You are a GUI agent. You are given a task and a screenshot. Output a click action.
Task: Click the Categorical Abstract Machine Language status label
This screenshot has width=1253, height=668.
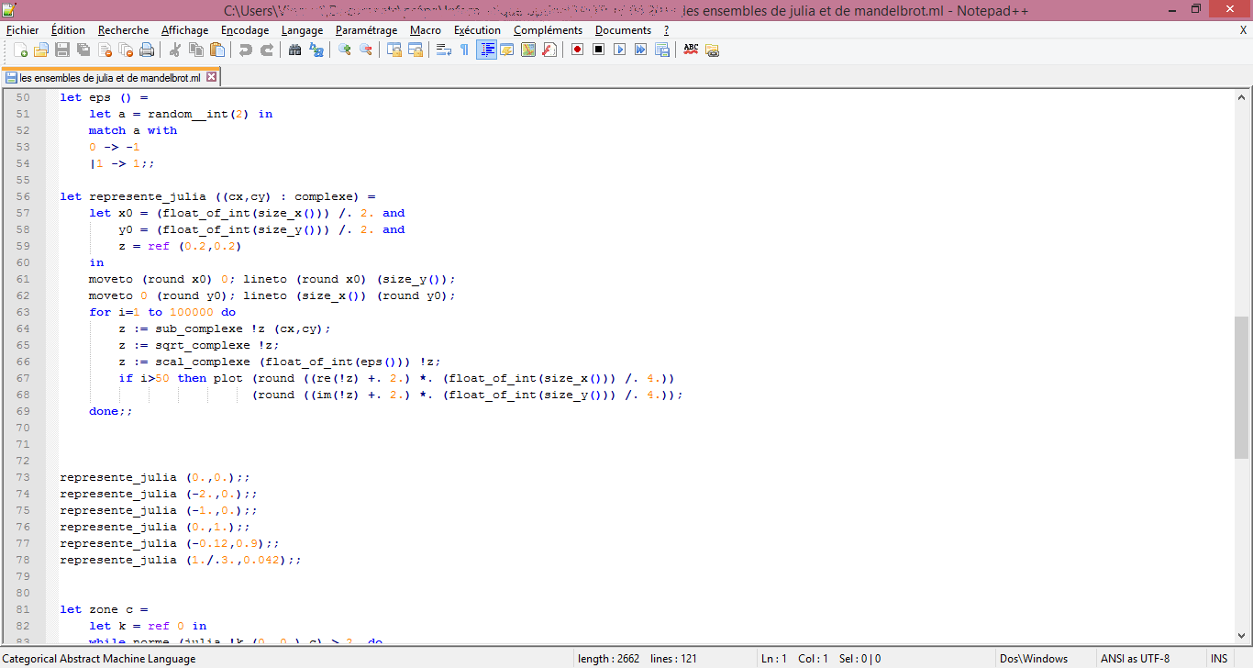(x=99, y=659)
